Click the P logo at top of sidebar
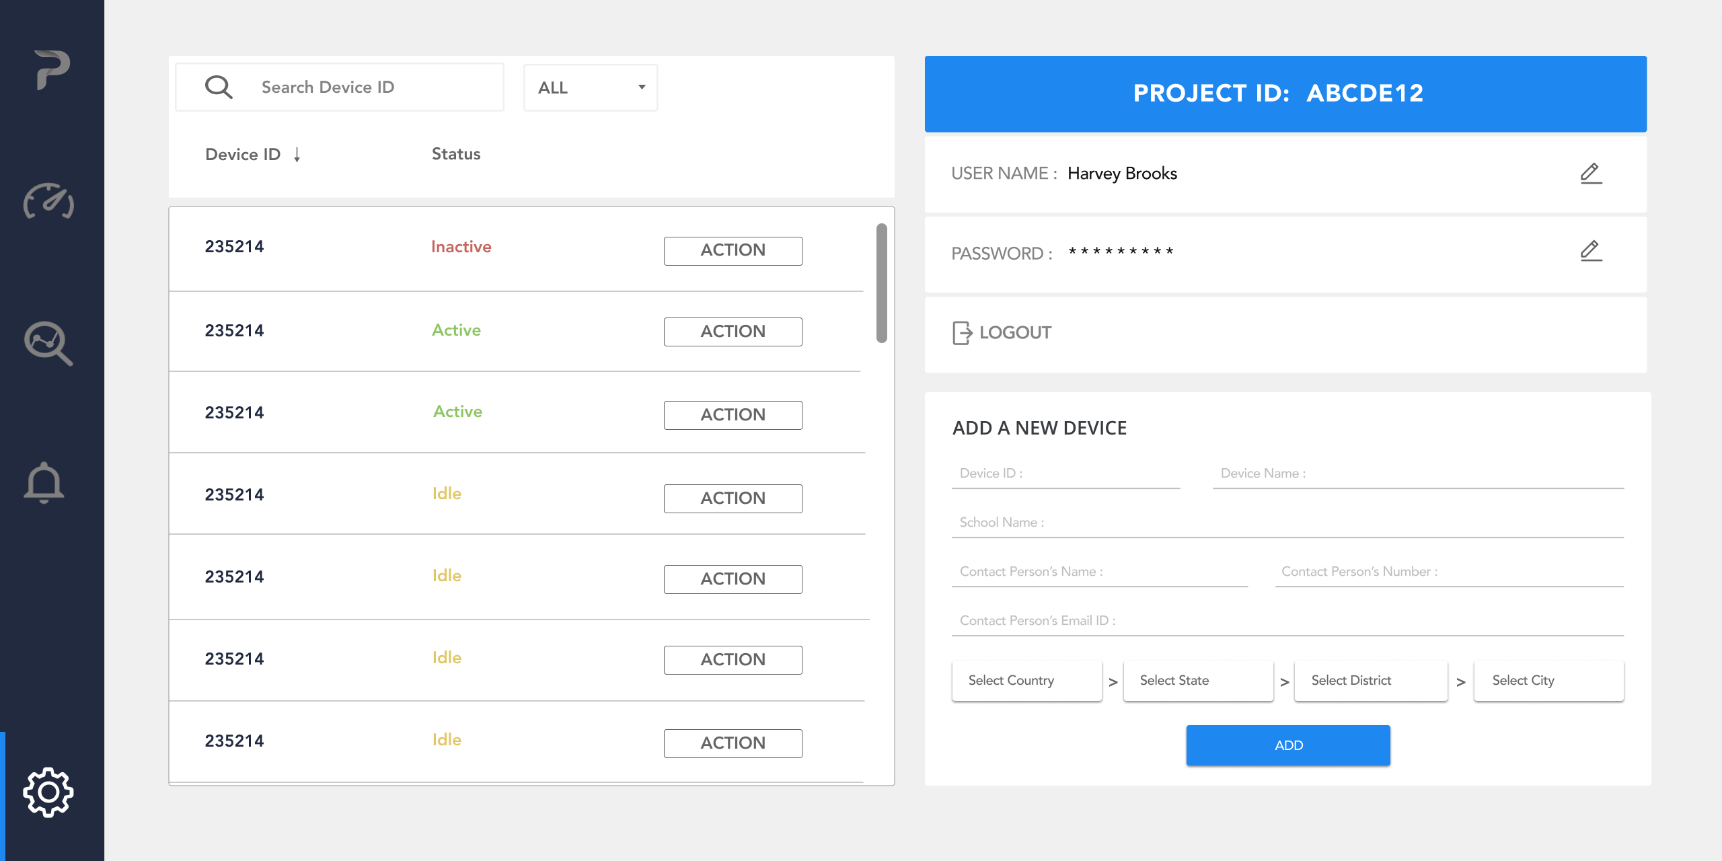 point(52,69)
